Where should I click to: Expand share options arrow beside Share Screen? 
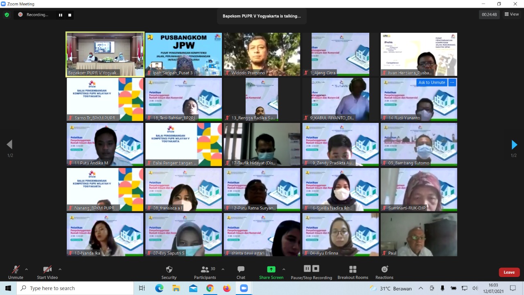(x=284, y=269)
